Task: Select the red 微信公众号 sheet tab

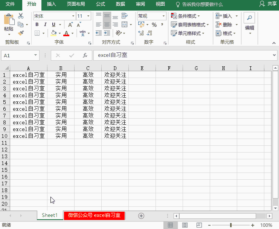Action: pyautogui.click(x=94, y=215)
